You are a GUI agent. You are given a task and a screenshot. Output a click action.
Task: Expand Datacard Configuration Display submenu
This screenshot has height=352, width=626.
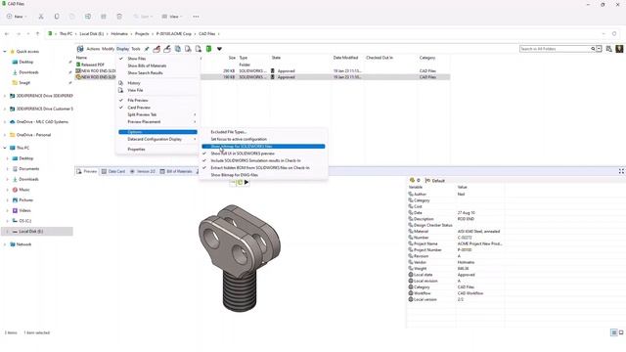pyautogui.click(x=157, y=139)
